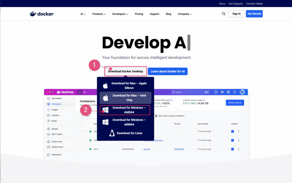Viewport: 292px width, 183px height.
Task: Open settings gear in Docker Desktop header
Action: [228, 92]
